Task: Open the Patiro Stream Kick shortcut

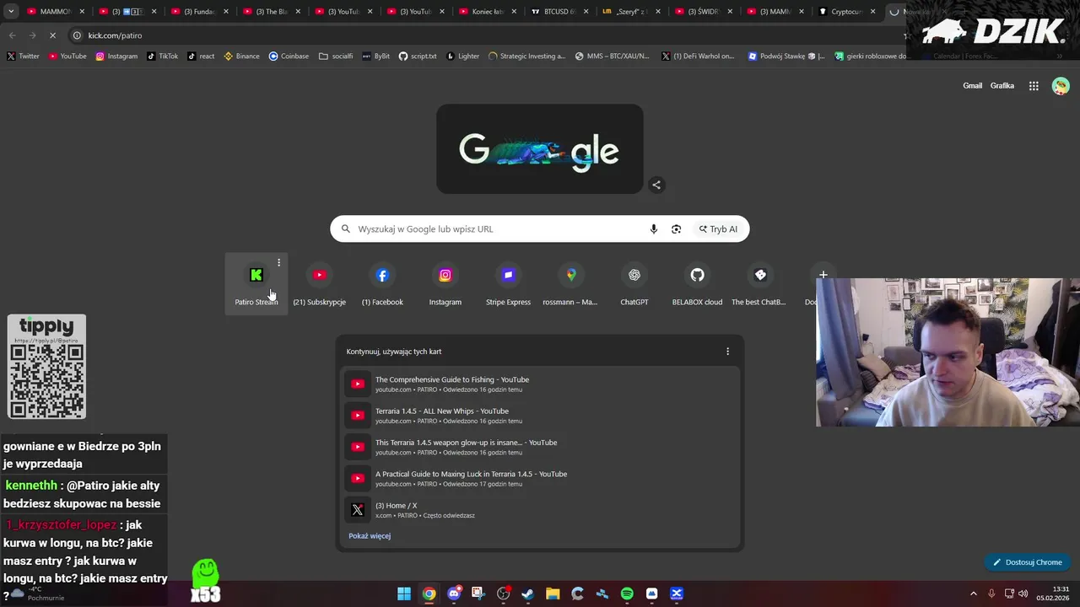Action: 256,284
